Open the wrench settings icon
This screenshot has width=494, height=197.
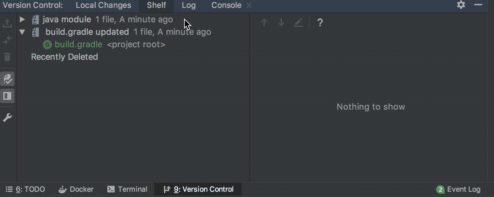7,118
